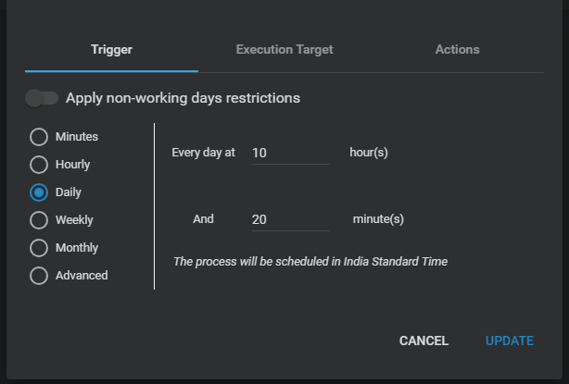Focus the minute input field showing 20
This screenshot has height=384, width=569.
click(290, 219)
